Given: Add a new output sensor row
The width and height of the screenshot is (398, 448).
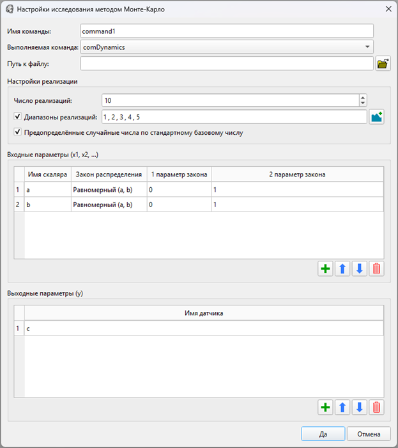Looking at the screenshot, I should 326,407.
